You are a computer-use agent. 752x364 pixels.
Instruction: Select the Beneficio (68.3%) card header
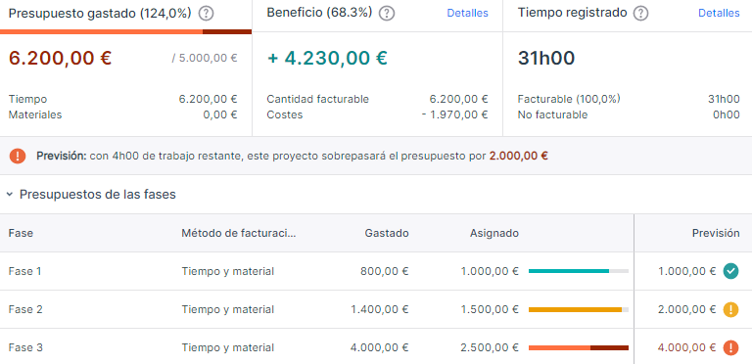coord(319,14)
